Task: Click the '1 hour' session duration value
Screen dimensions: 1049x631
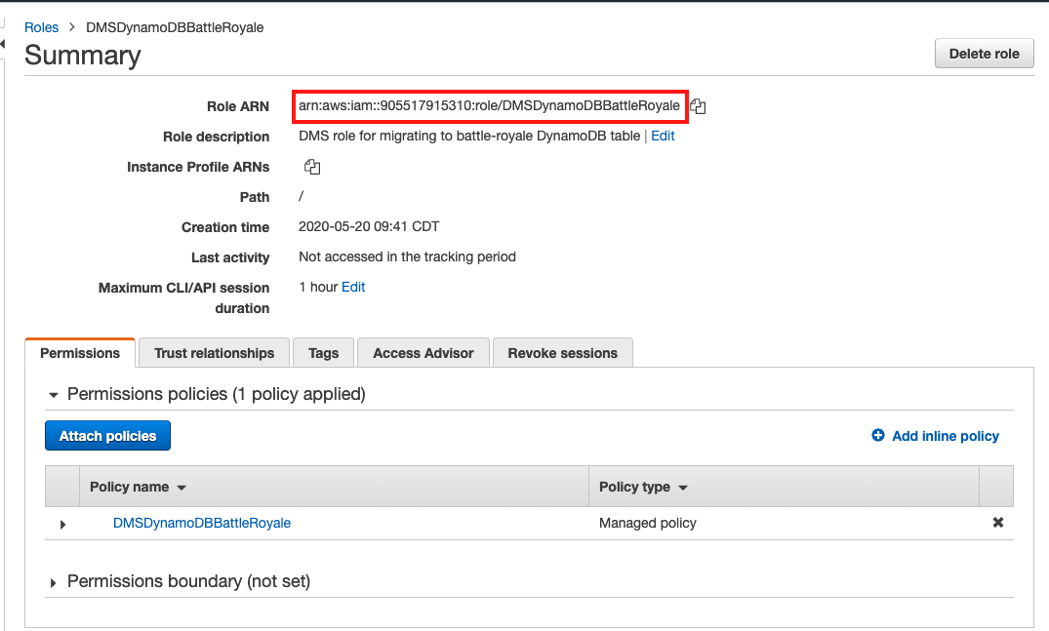Action: pos(318,287)
